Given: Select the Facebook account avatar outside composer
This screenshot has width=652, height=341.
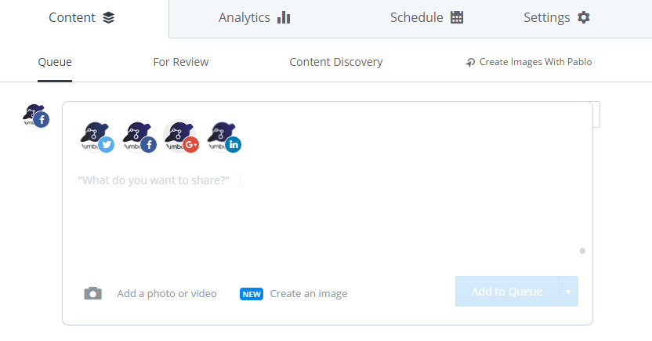Looking at the screenshot, I should click(x=36, y=116).
